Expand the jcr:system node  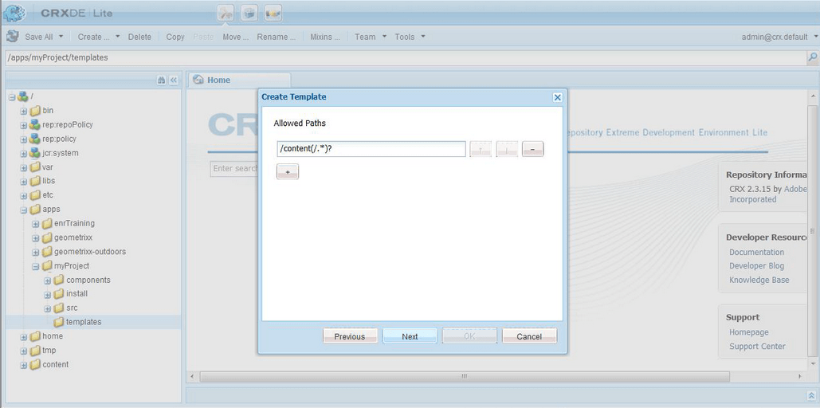click(24, 153)
